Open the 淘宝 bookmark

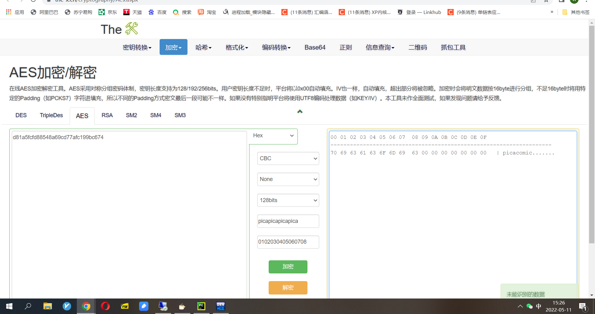(x=207, y=12)
